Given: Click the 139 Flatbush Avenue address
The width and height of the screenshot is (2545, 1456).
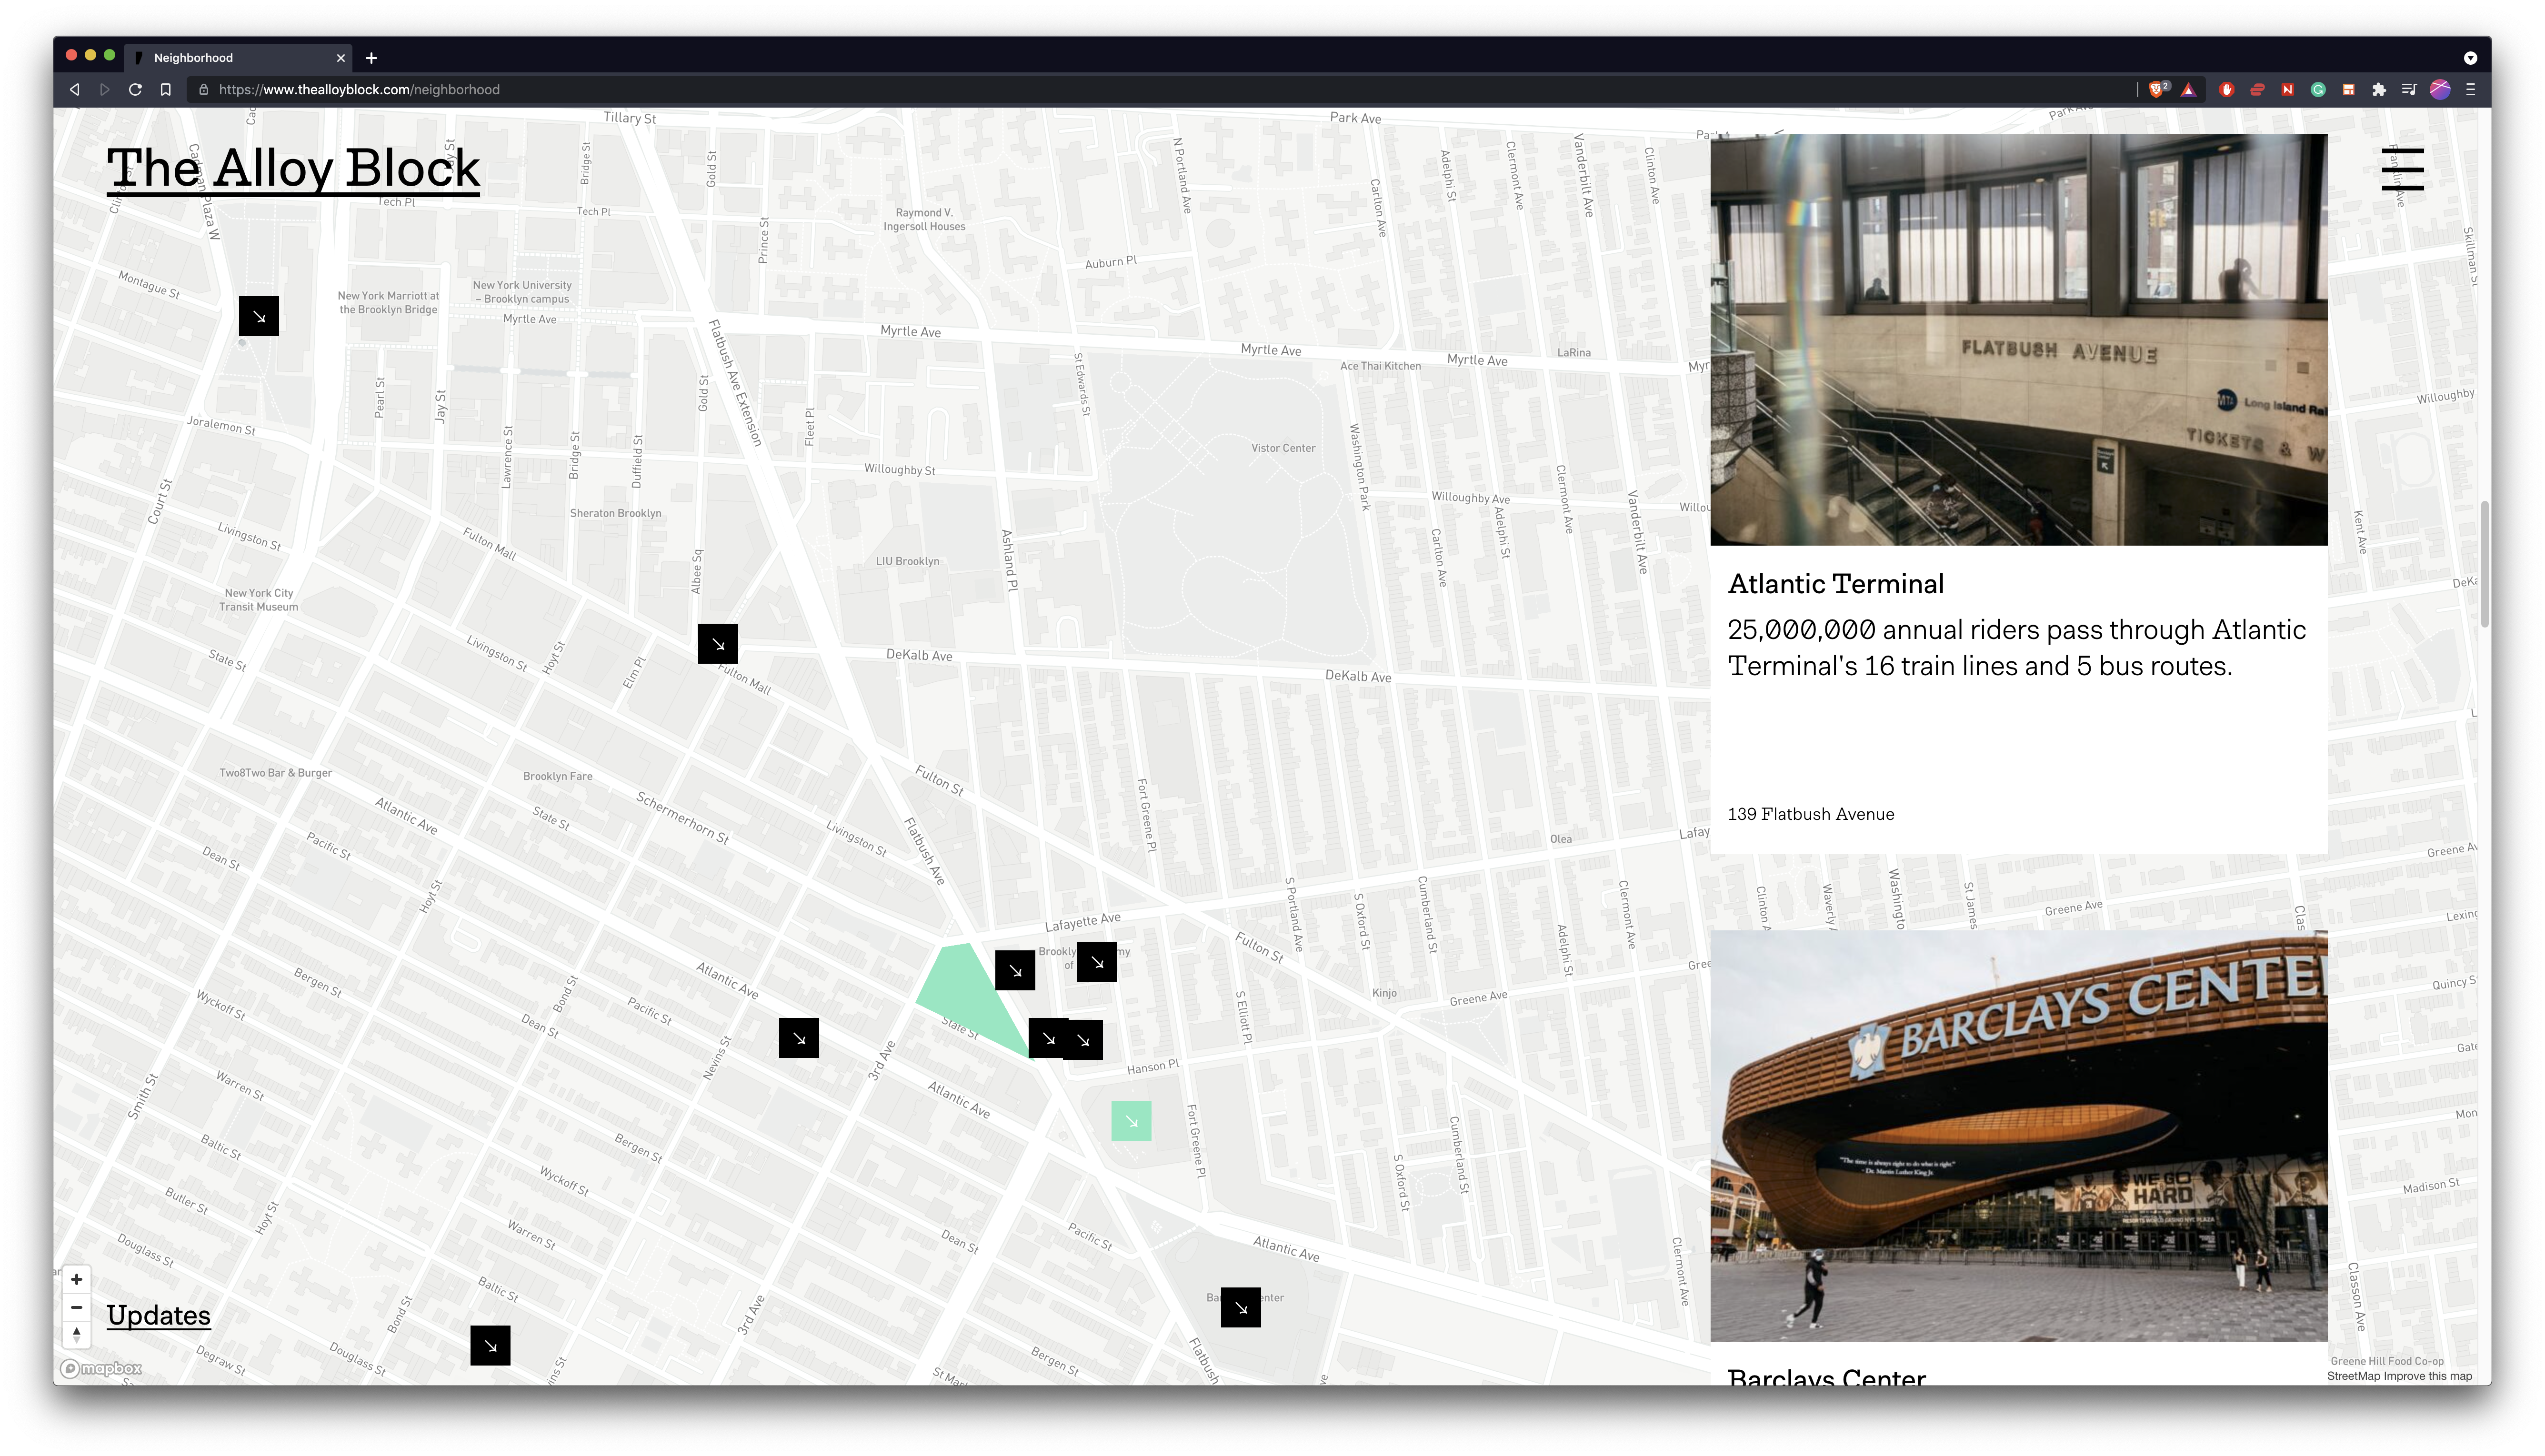Looking at the screenshot, I should [x=1810, y=814].
